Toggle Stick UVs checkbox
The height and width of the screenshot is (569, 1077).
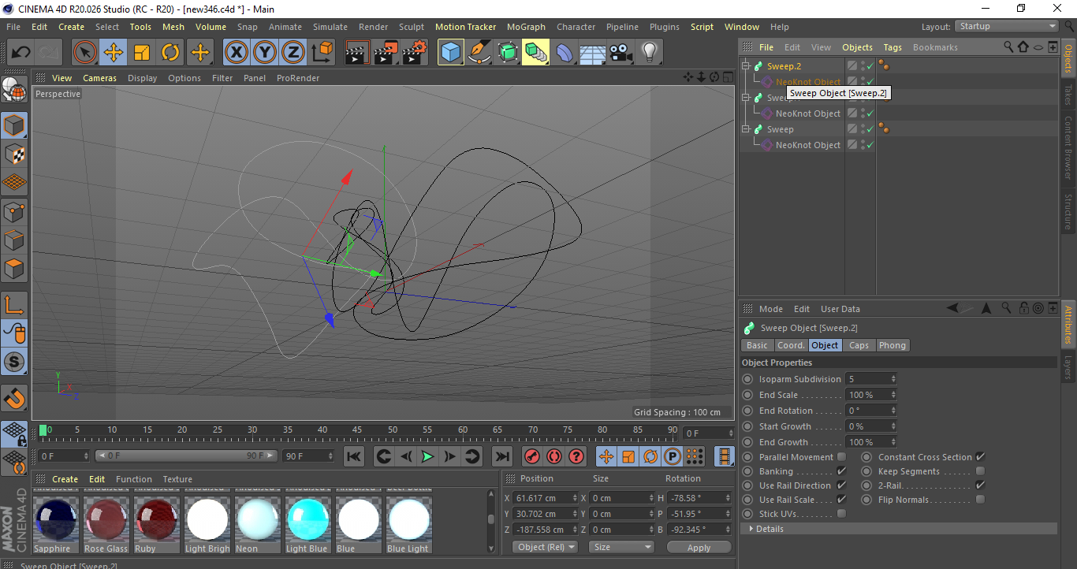[x=841, y=514]
